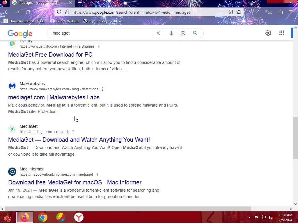298x223 pixels.
Task: Open the Firefox downloads panel
Action: 270,12
